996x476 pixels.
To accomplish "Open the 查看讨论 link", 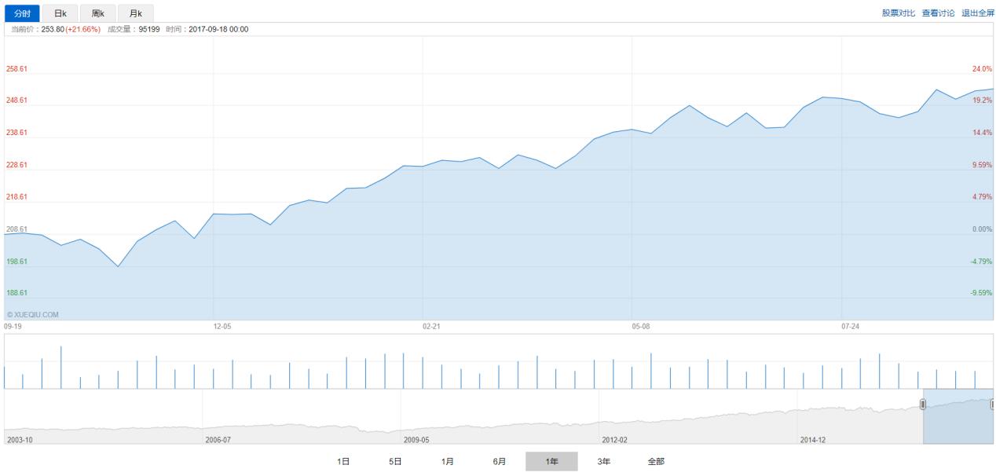I will point(938,13).
